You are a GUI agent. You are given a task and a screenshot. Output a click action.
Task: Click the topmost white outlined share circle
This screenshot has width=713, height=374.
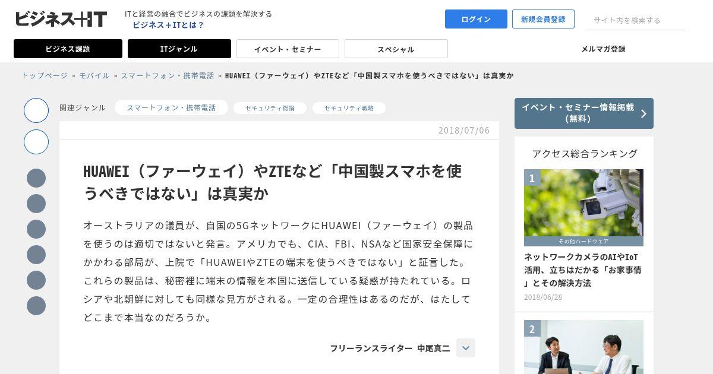tap(36, 110)
